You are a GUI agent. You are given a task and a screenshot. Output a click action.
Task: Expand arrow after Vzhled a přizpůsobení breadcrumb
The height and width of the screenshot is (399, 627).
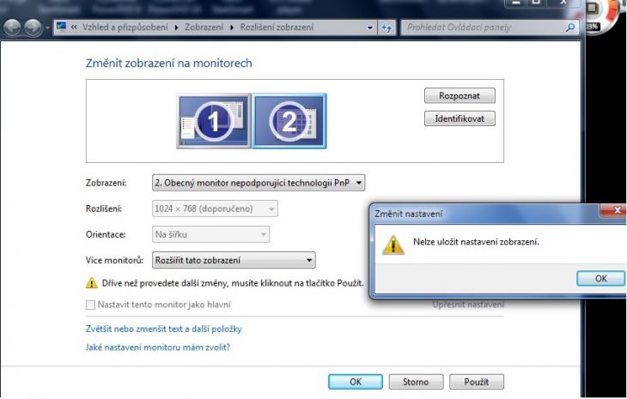176,27
